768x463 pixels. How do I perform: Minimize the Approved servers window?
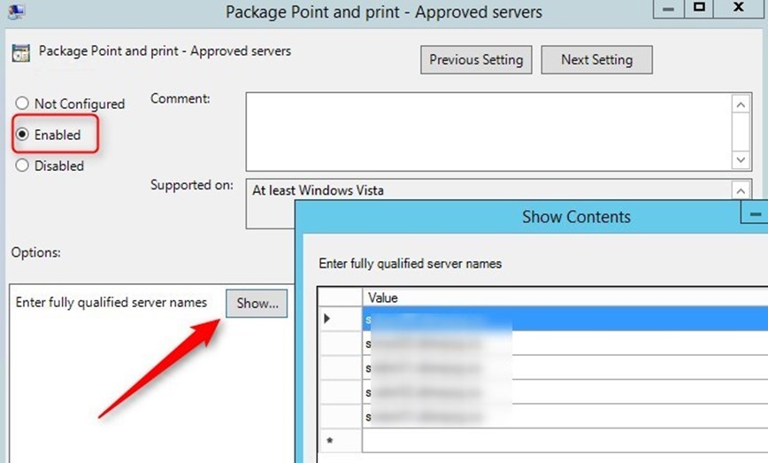click(668, 9)
